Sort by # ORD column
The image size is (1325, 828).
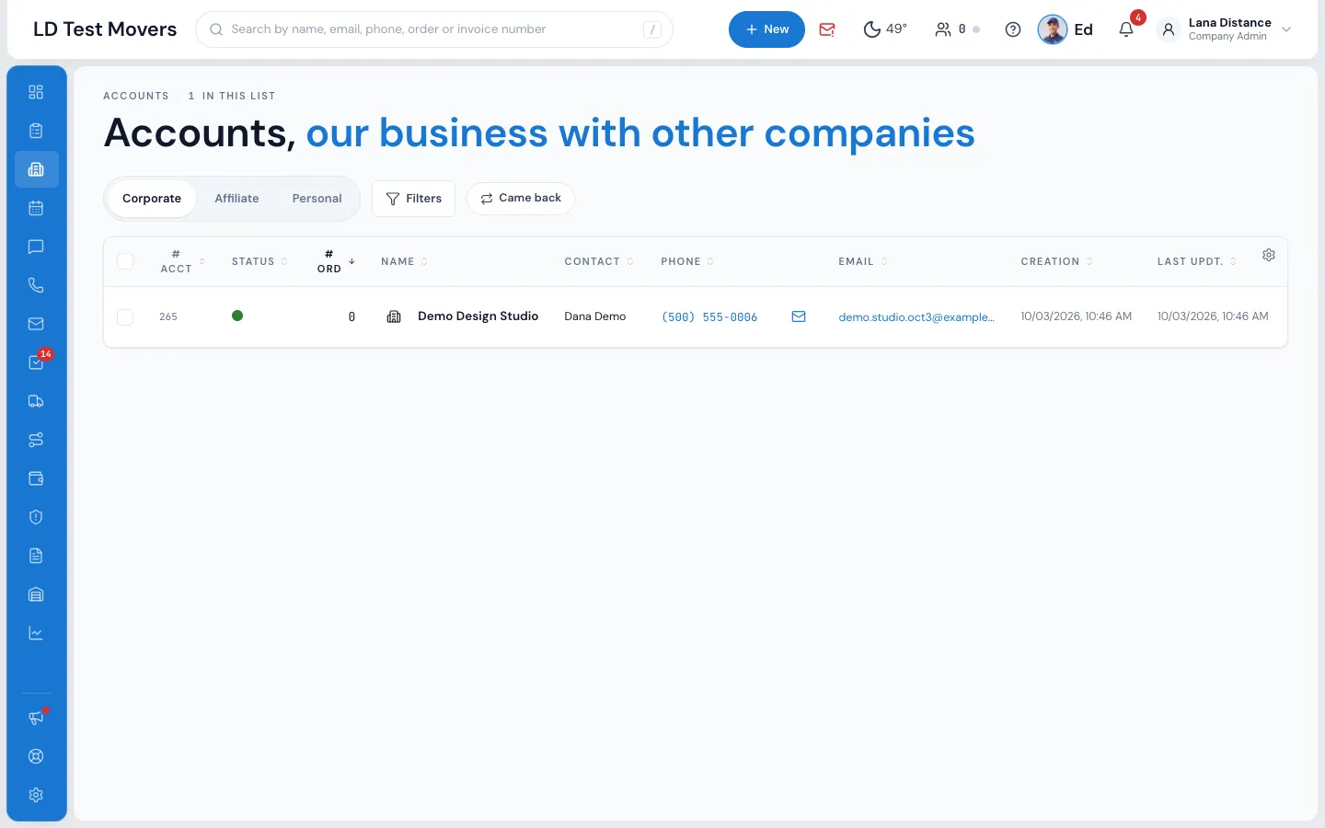(x=336, y=261)
